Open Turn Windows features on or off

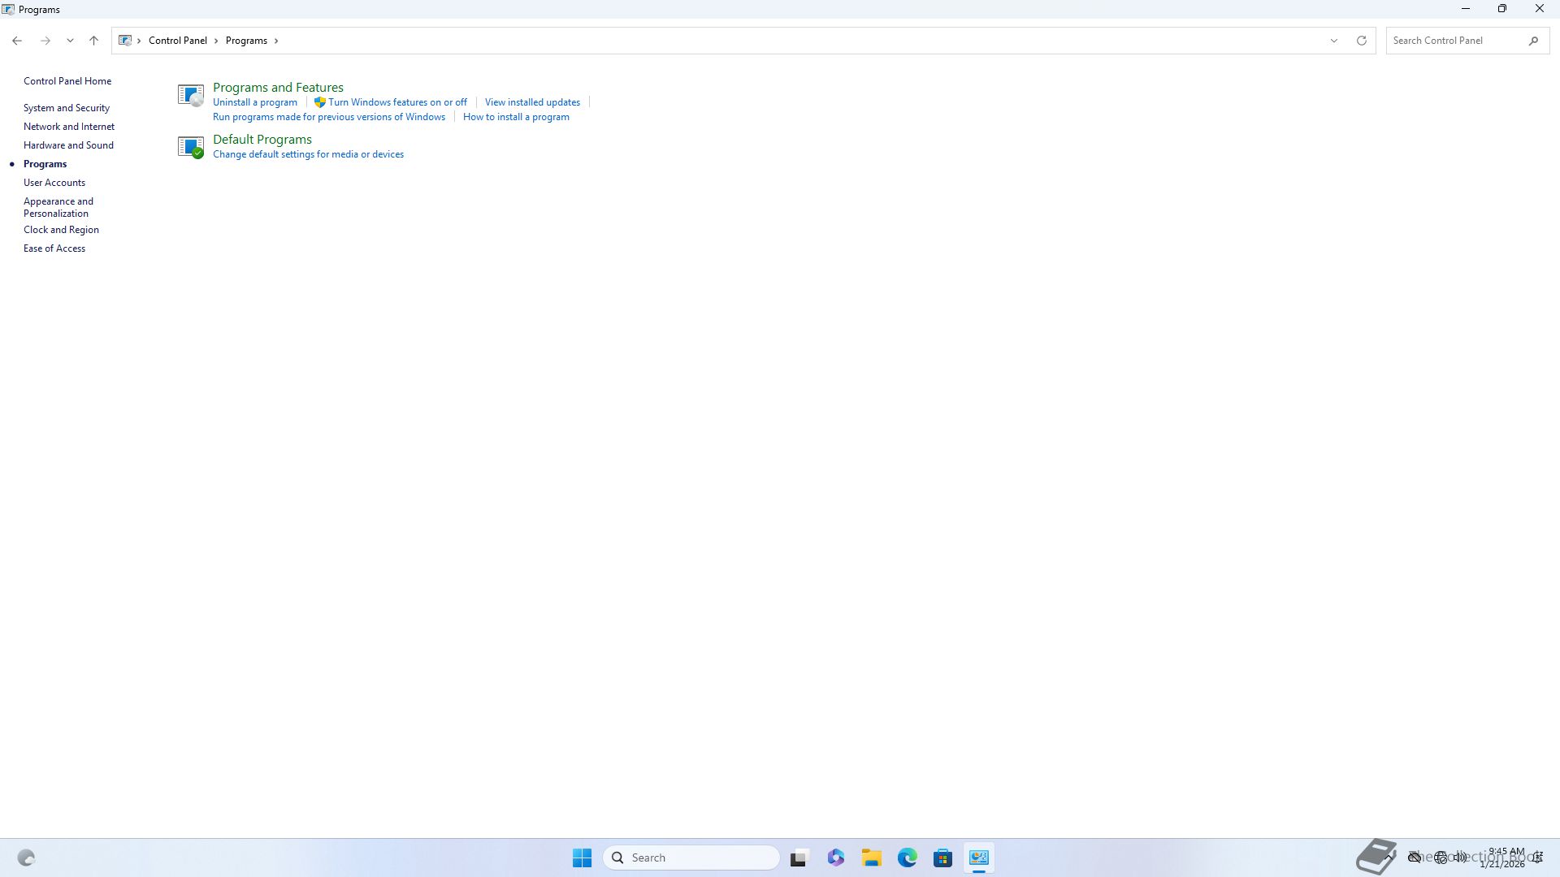pos(397,102)
